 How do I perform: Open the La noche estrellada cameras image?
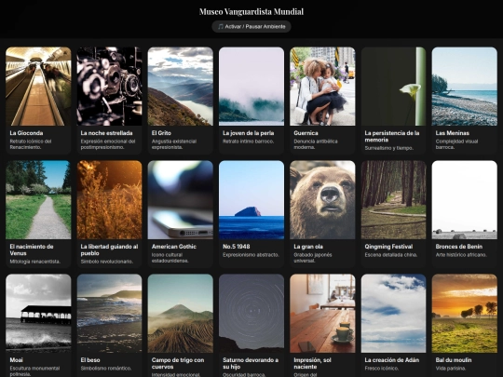pyautogui.click(x=109, y=87)
